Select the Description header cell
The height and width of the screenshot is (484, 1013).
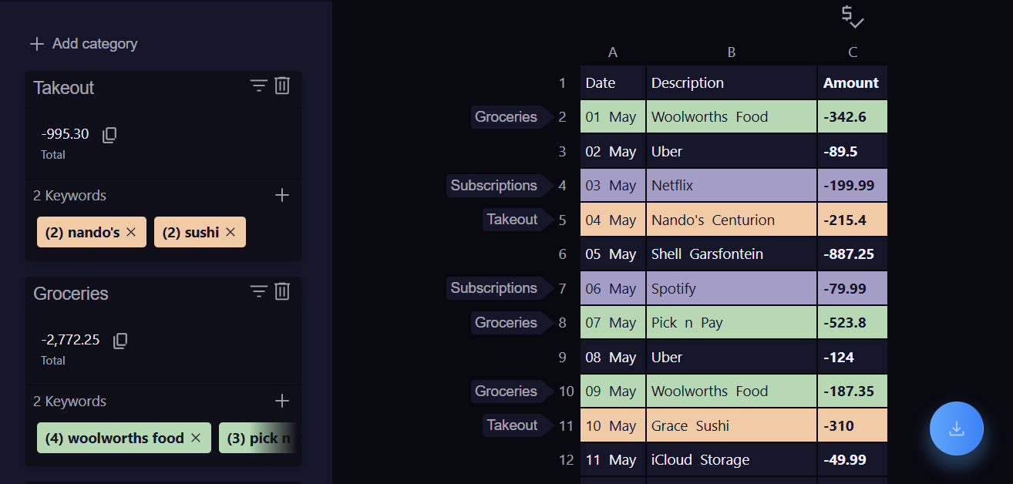click(x=732, y=82)
